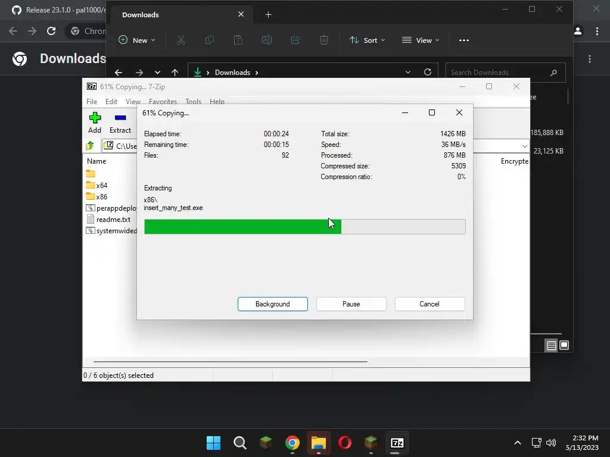Open Google Chrome from the taskbar
Image resolution: width=610 pixels, height=457 pixels.
(292, 443)
